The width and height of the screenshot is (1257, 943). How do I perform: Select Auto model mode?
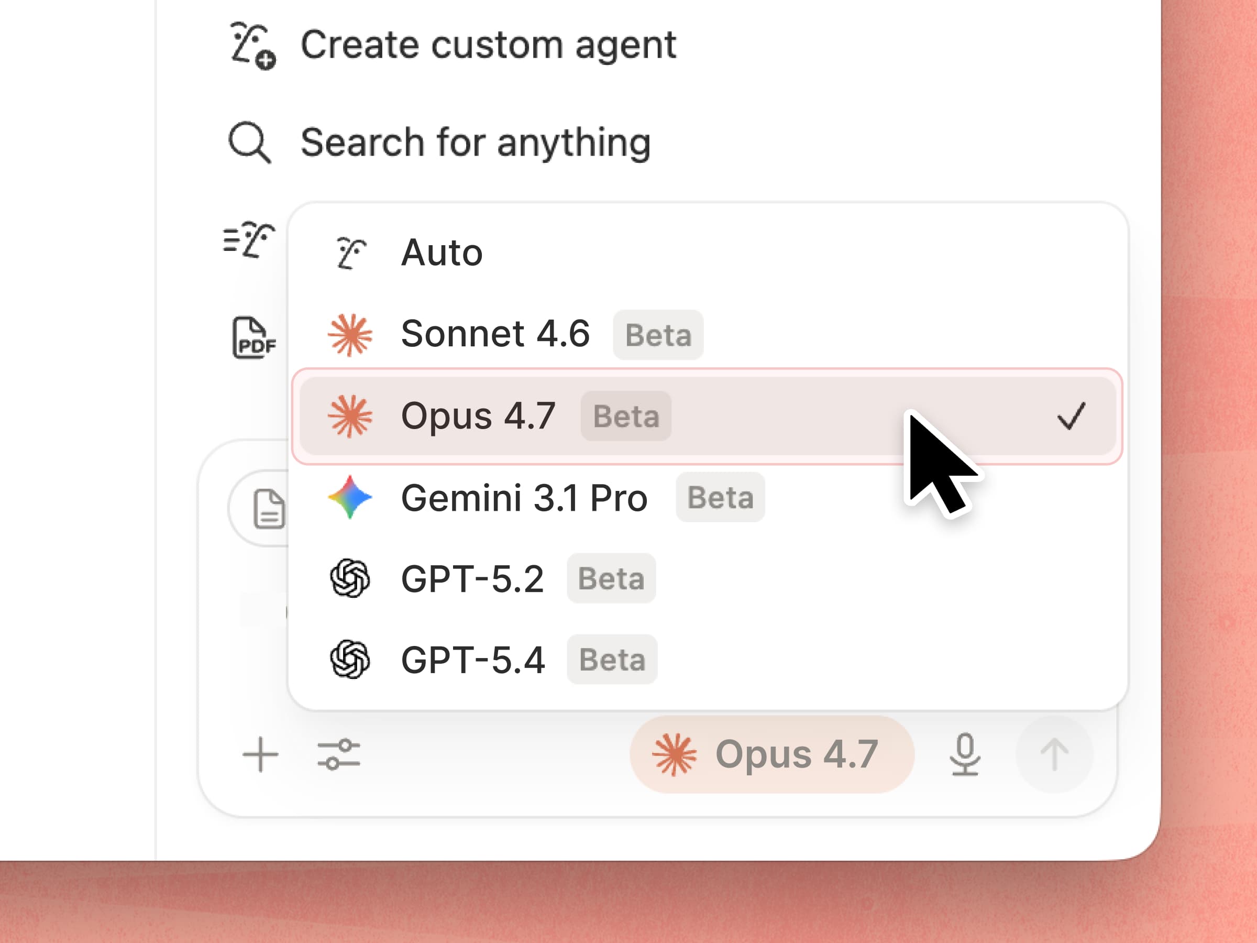440,253
